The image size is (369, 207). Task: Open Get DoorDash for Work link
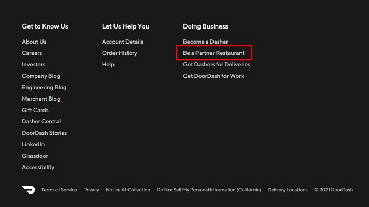214,76
